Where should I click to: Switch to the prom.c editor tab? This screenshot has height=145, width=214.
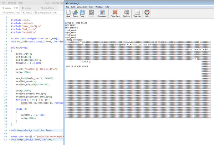[x=28, y=8]
